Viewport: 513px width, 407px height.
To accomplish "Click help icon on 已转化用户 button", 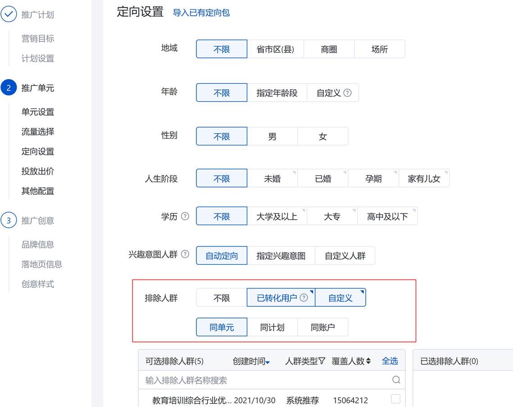I will tap(304, 298).
